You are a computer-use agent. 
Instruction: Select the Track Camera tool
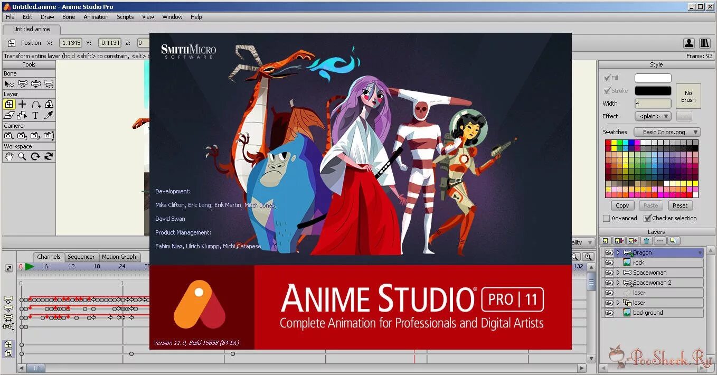9,136
